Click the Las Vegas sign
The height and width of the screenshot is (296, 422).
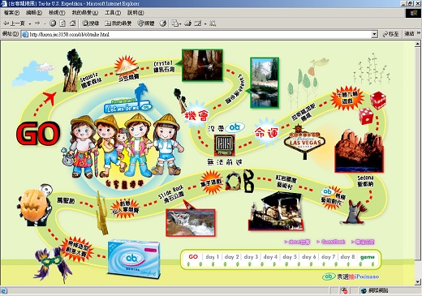[x=305, y=141]
